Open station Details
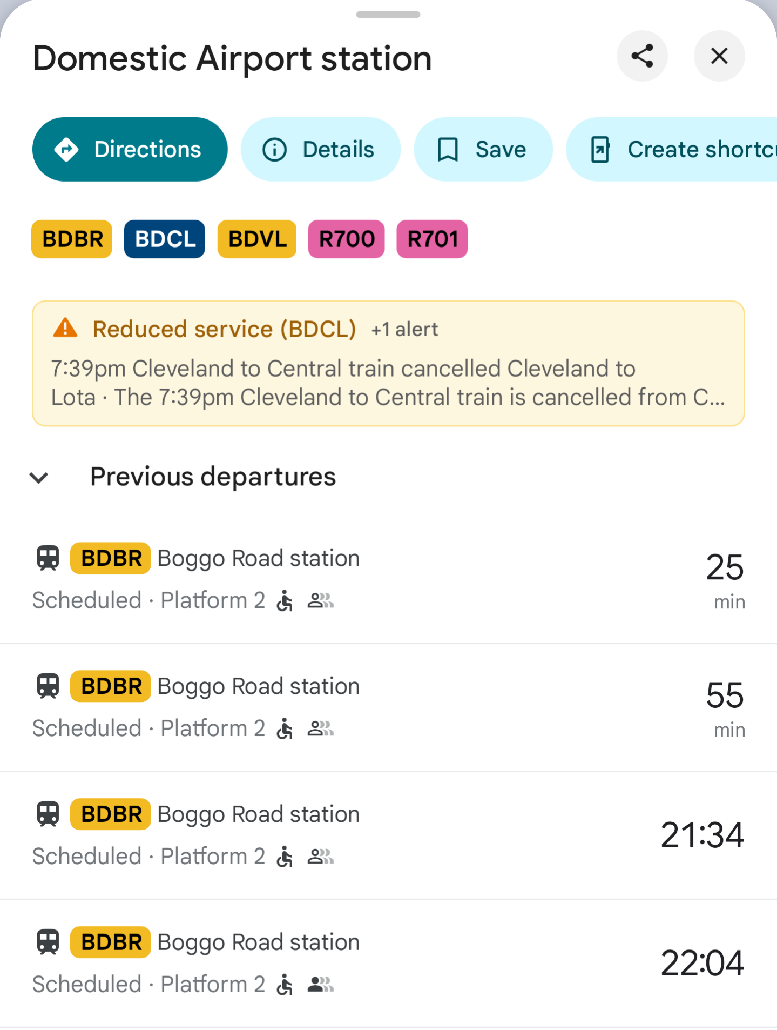Image resolution: width=777 pixels, height=1030 pixels. (x=320, y=150)
